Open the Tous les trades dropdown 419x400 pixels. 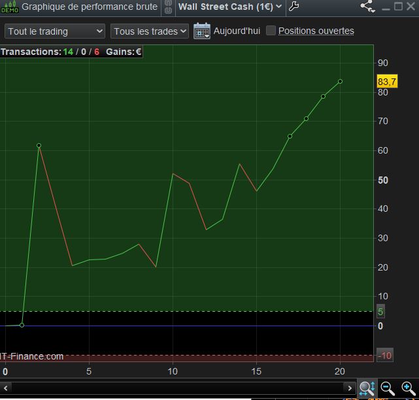tap(150, 31)
